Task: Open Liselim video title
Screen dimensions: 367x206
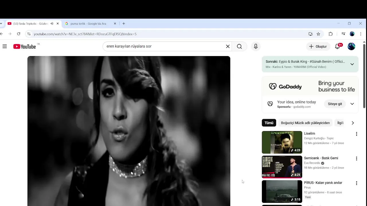Action: pyautogui.click(x=309, y=133)
